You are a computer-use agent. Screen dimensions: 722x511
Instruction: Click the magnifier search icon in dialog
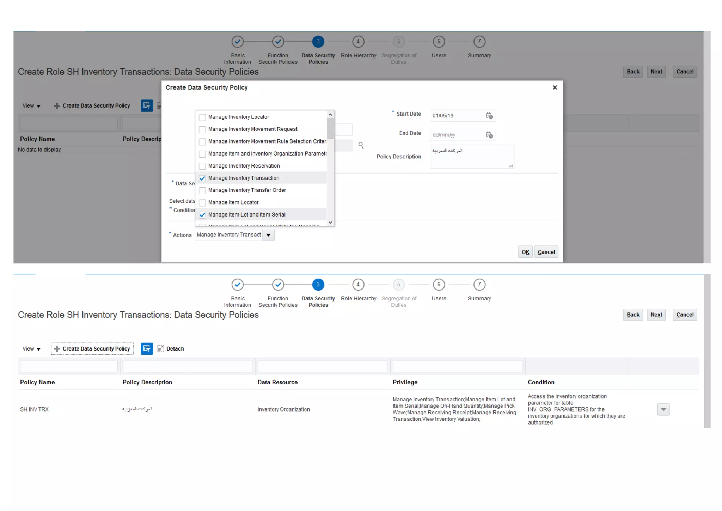pos(361,145)
